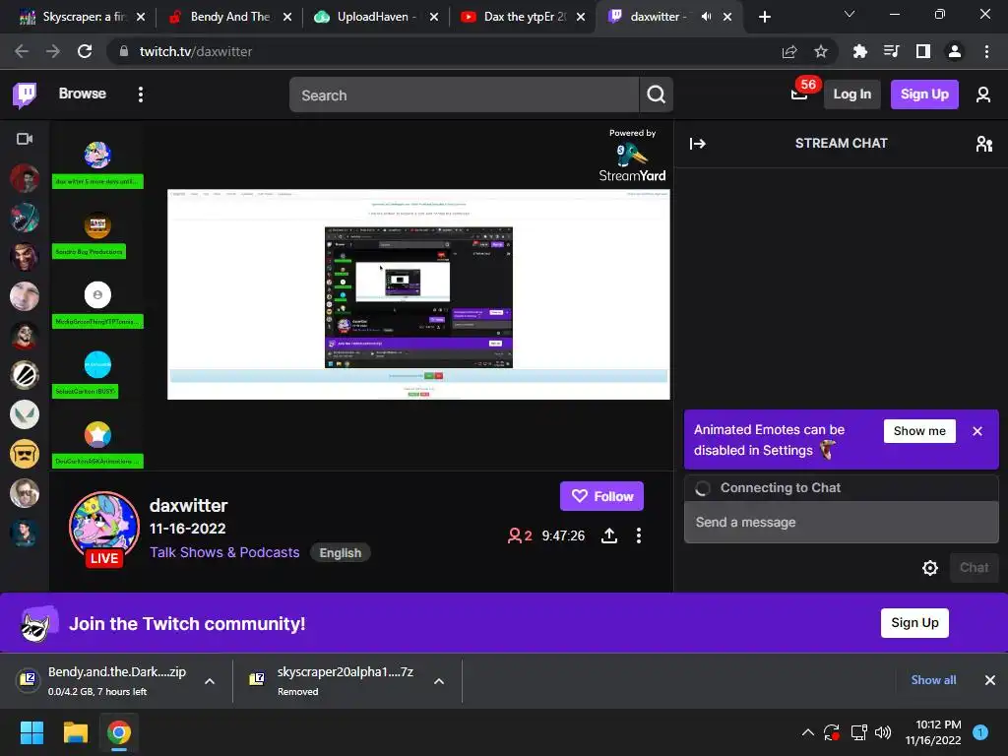Mute the daxwitter tab audio

(706, 17)
